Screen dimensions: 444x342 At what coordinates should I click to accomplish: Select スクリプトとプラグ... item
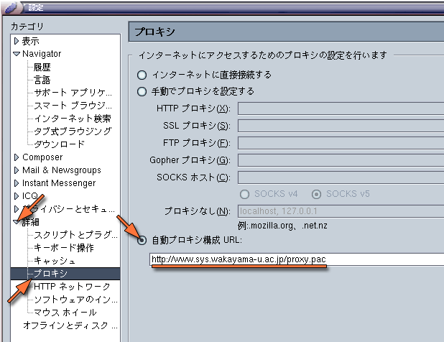pos(75,235)
